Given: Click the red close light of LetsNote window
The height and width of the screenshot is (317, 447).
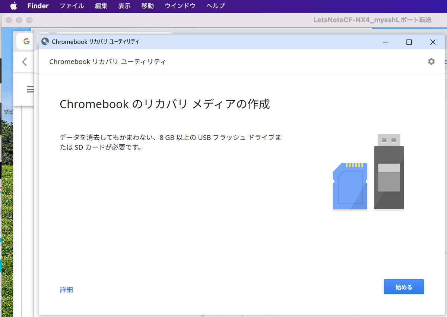Looking at the screenshot, I should pyautogui.click(x=9, y=20).
